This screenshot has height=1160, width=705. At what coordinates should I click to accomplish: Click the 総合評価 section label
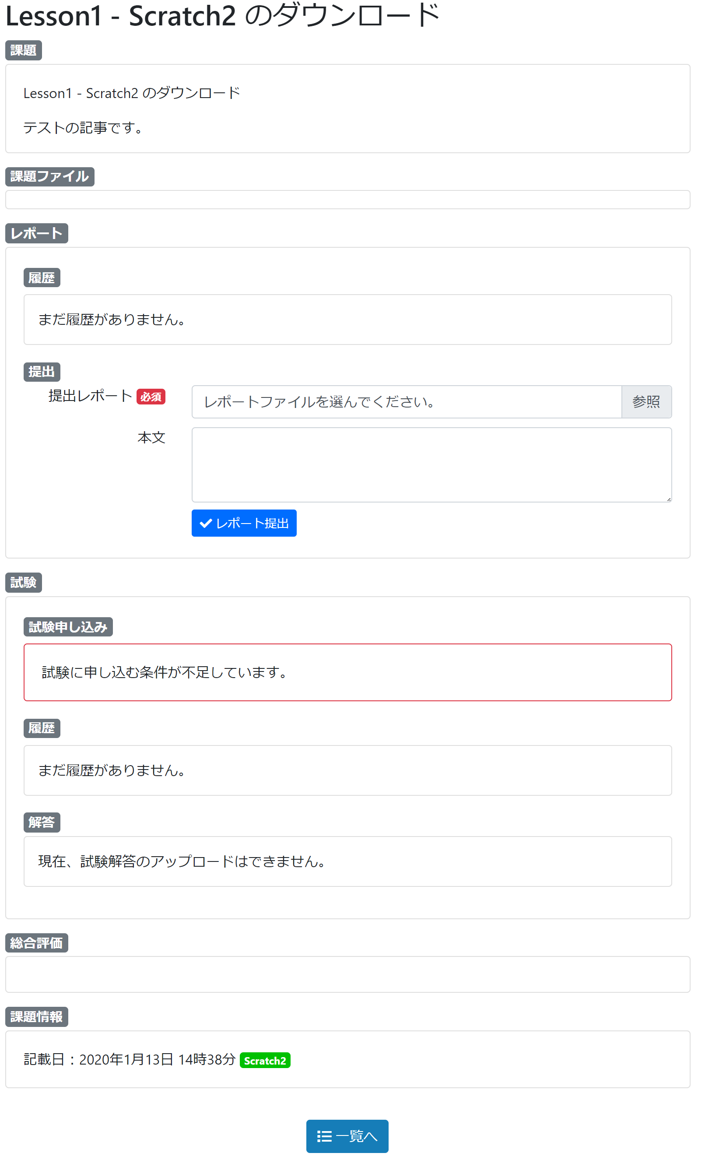click(x=37, y=943)
